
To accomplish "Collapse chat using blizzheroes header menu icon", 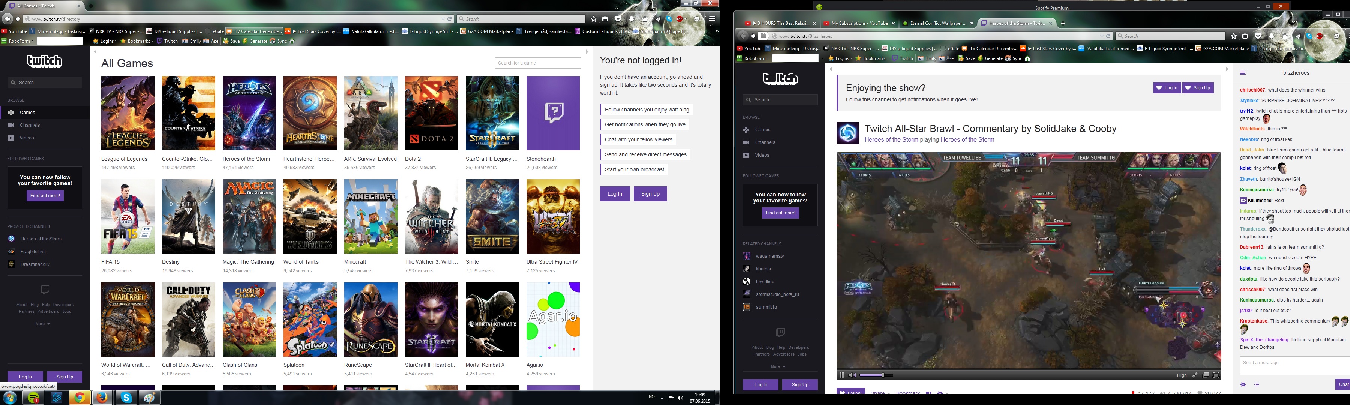I will (x=1243, y=73).
